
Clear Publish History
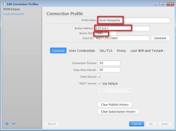[x=115, y=104]
